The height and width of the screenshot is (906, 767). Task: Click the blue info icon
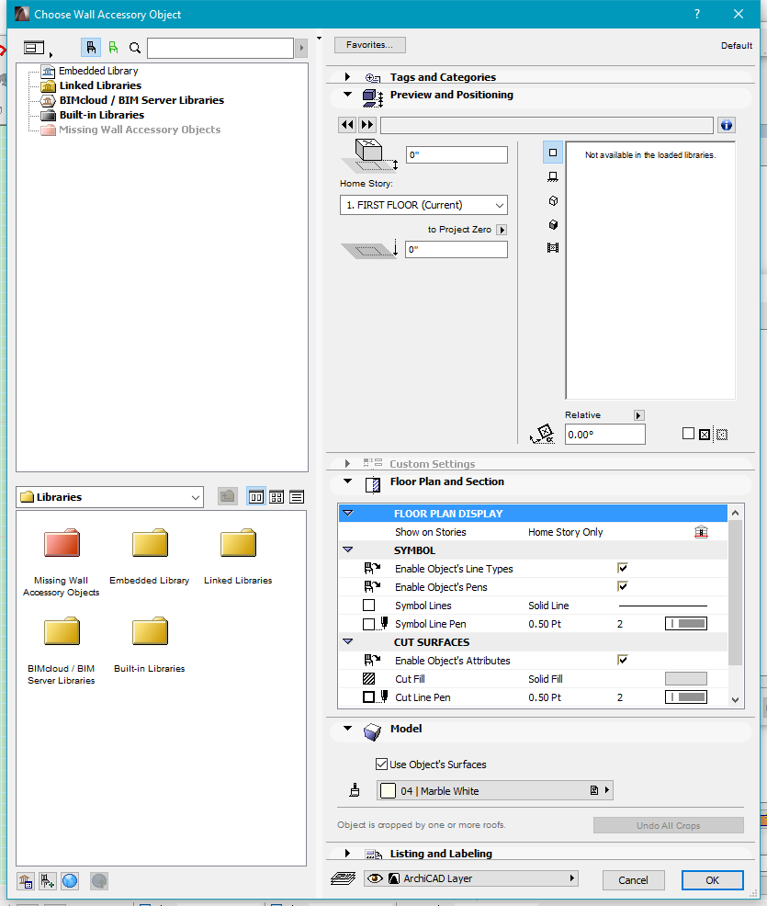click(x=727, y=125)
